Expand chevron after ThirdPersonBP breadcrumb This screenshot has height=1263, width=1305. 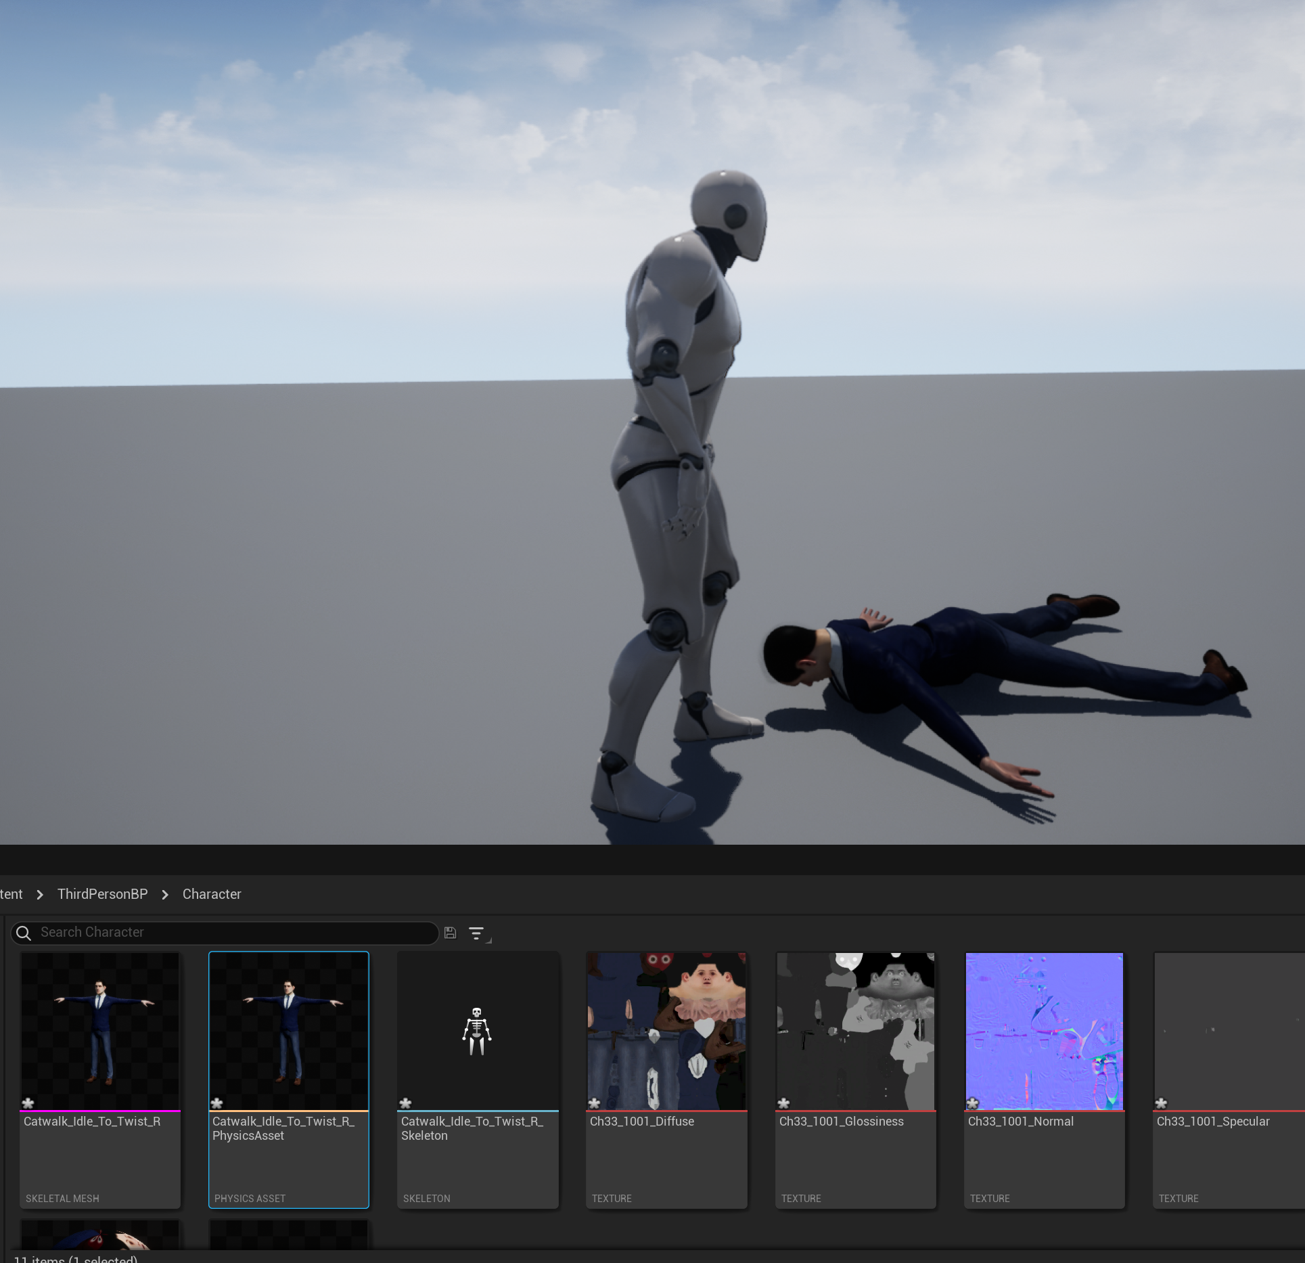click(x=165, y=895)
